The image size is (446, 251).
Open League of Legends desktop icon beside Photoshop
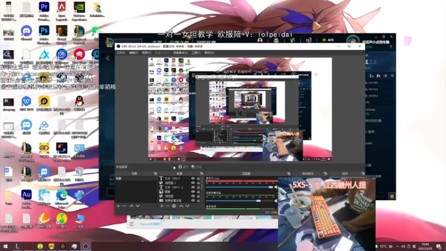[x=79, y=34]
